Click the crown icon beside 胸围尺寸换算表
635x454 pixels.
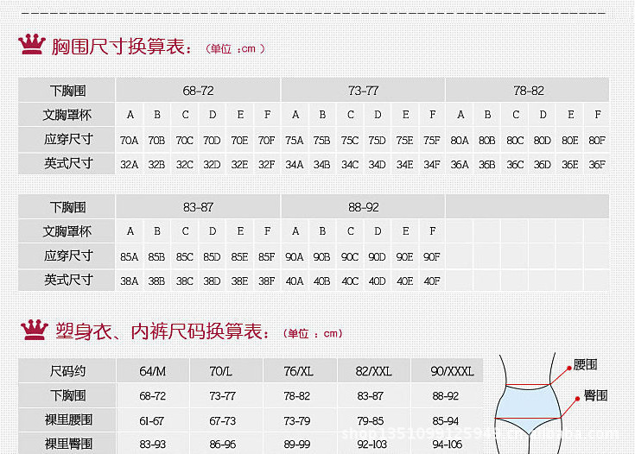tap(32, 45)
